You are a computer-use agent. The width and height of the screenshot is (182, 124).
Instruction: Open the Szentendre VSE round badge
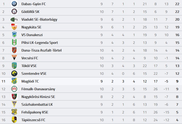pos(14,73)
